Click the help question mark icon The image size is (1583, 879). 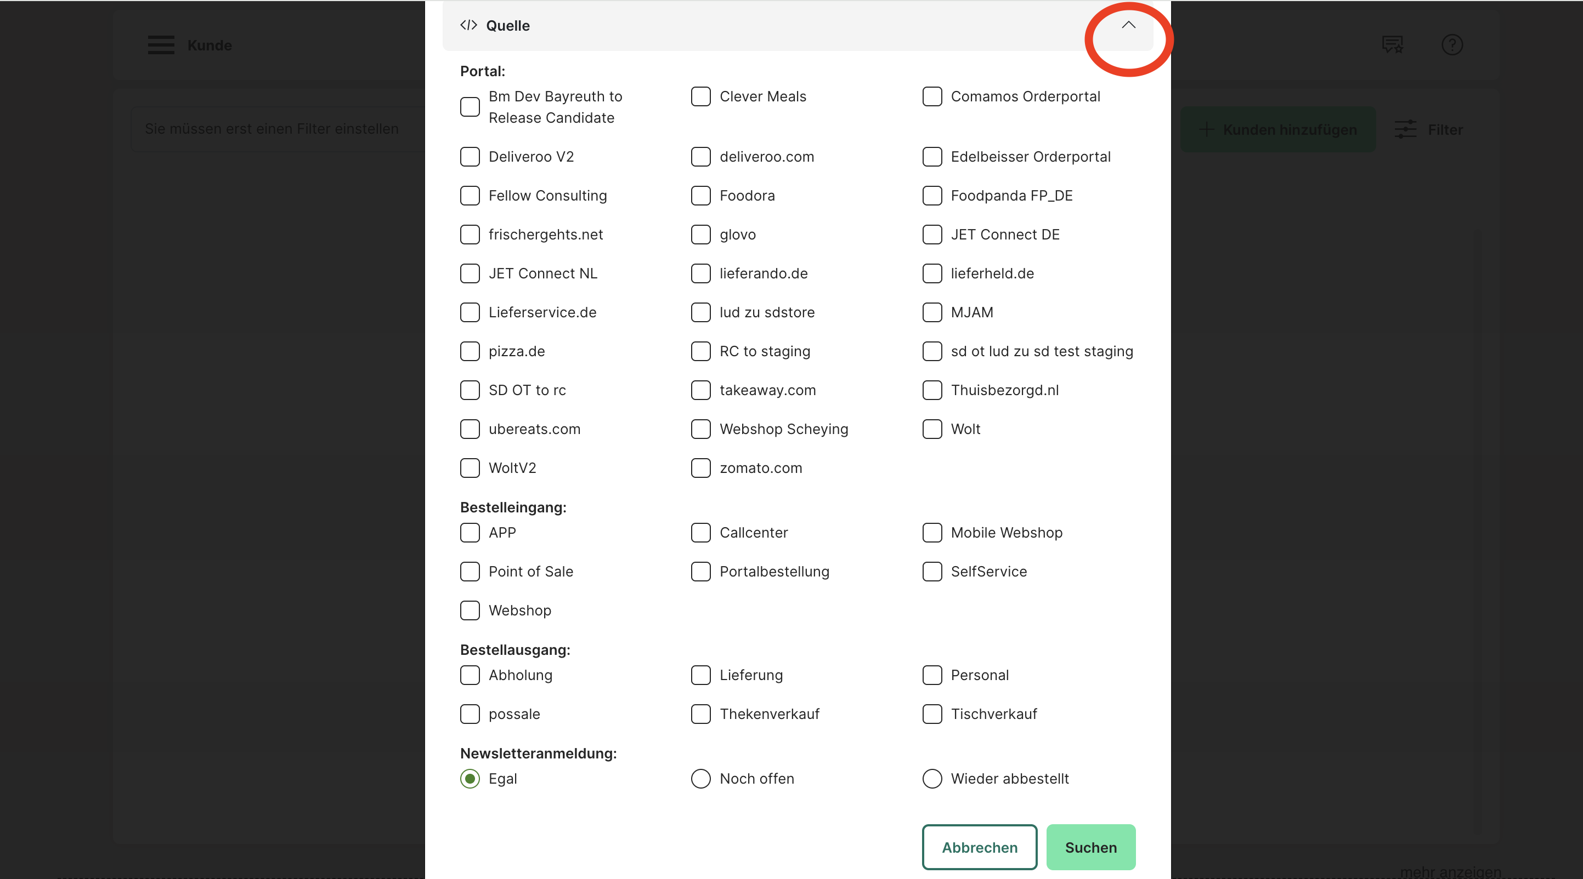point(1451,45)
